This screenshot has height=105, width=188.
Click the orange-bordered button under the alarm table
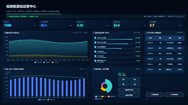174,94
